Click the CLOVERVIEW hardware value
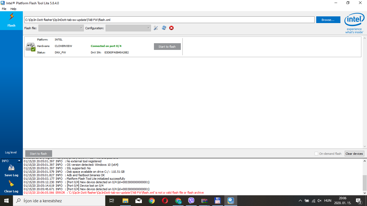This screenshot has height=206, width=367. click(x=63, y=46)
